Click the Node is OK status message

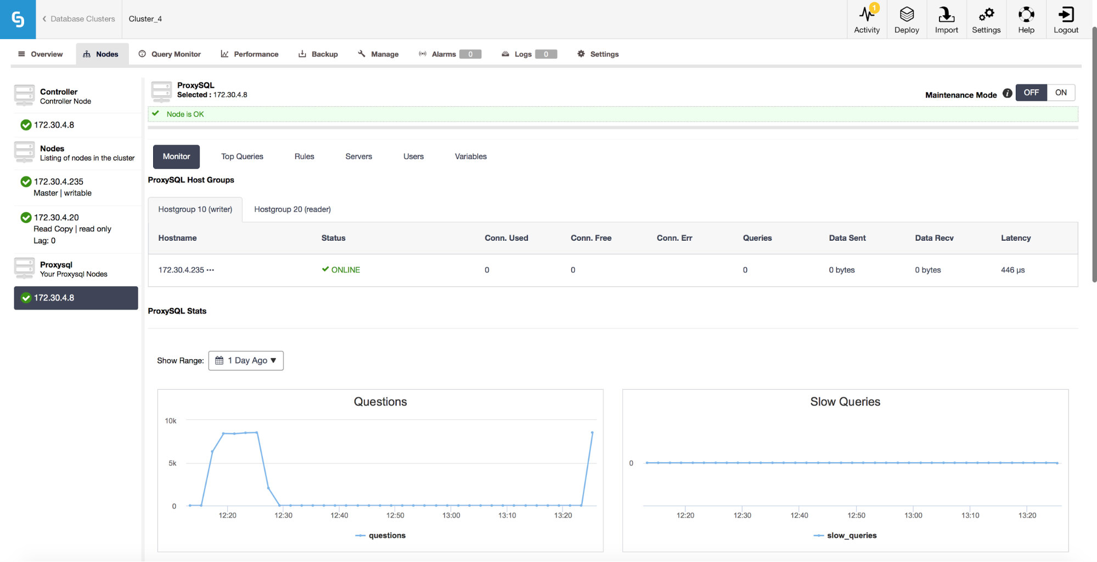click(185, 114)
